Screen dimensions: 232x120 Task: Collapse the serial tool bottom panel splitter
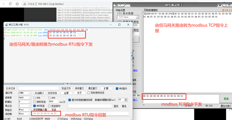click(67, 84)
